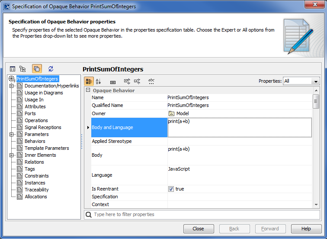Select Constraints in the left tree
The width and height of the screenshot is (327, 239).
click(x=36, y=176)
